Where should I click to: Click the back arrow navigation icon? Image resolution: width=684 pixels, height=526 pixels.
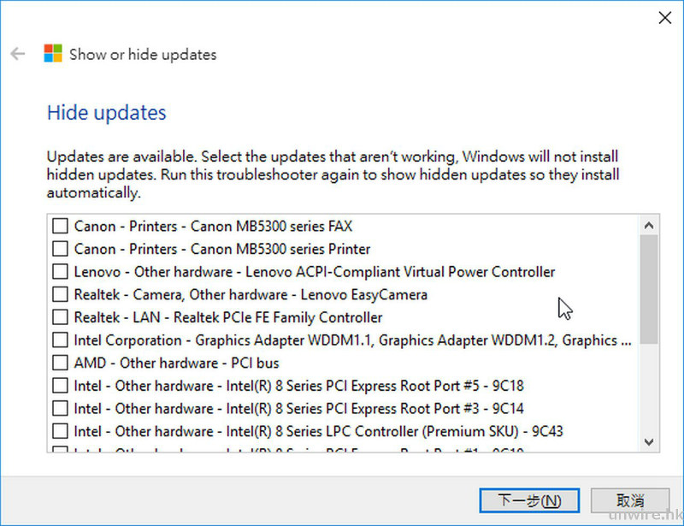pos(17,54)
